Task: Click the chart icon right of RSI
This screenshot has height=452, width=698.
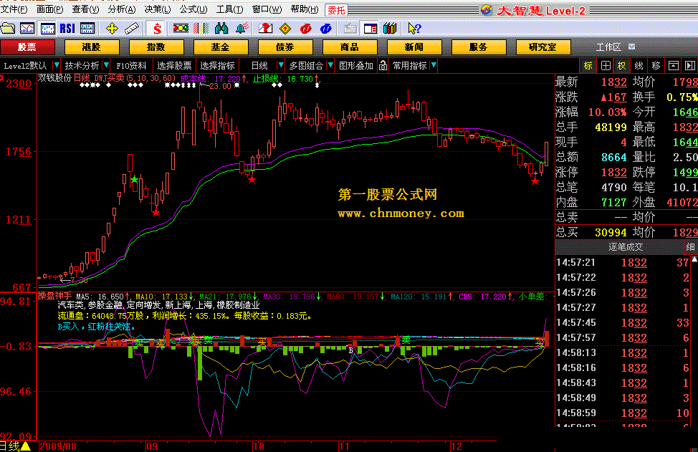Action: 87,29
